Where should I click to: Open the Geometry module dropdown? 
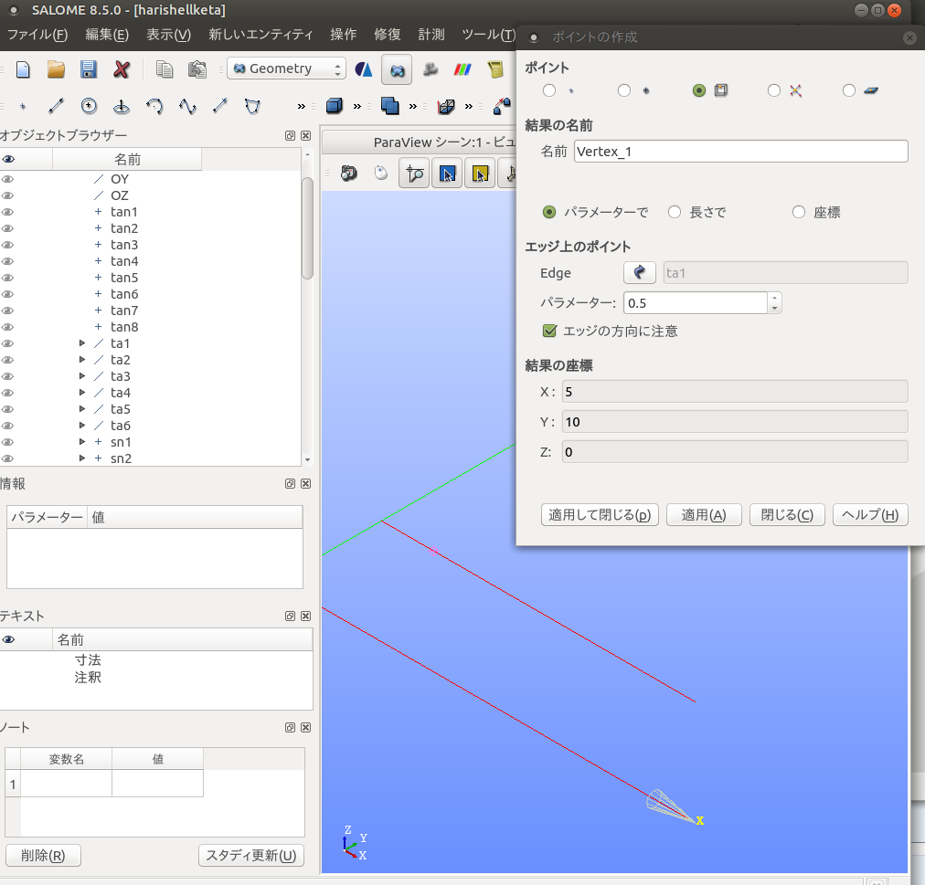coord(286,68)
